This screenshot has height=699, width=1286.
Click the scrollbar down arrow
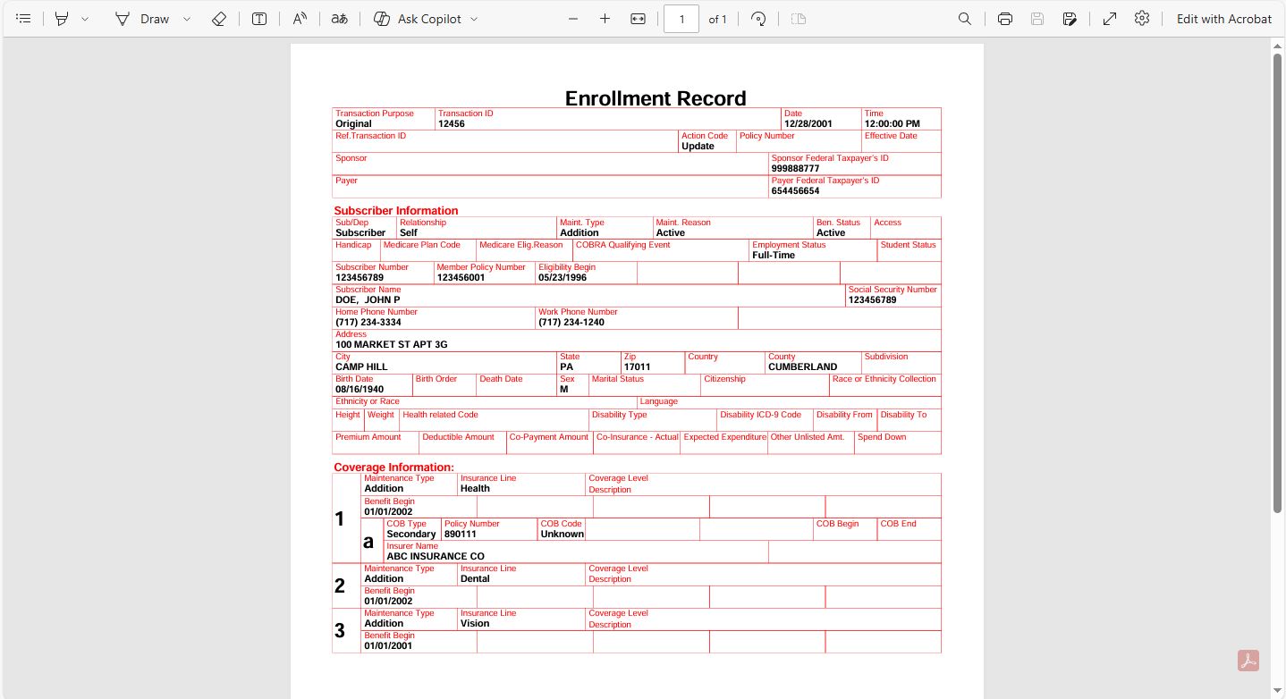pos(1278,691)
